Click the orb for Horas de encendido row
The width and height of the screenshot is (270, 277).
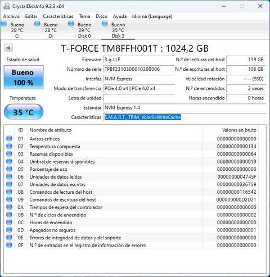(9, 222)
